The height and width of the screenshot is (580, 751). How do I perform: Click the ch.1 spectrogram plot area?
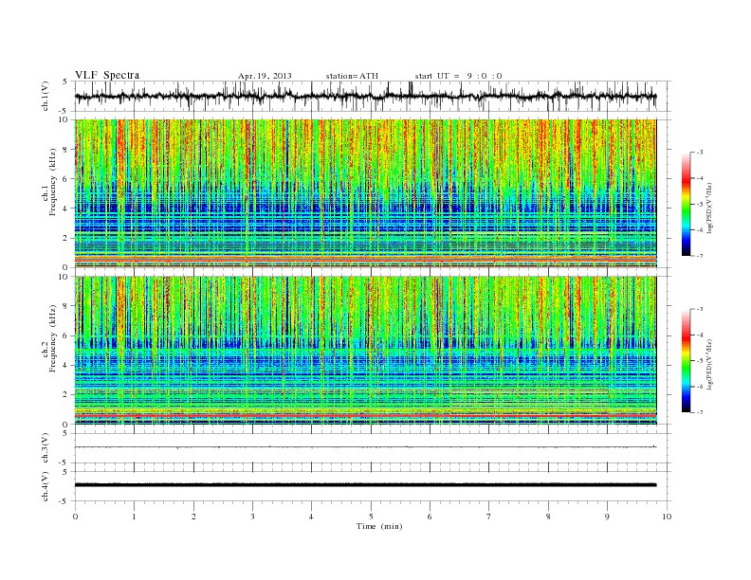[x=365, y=193]
